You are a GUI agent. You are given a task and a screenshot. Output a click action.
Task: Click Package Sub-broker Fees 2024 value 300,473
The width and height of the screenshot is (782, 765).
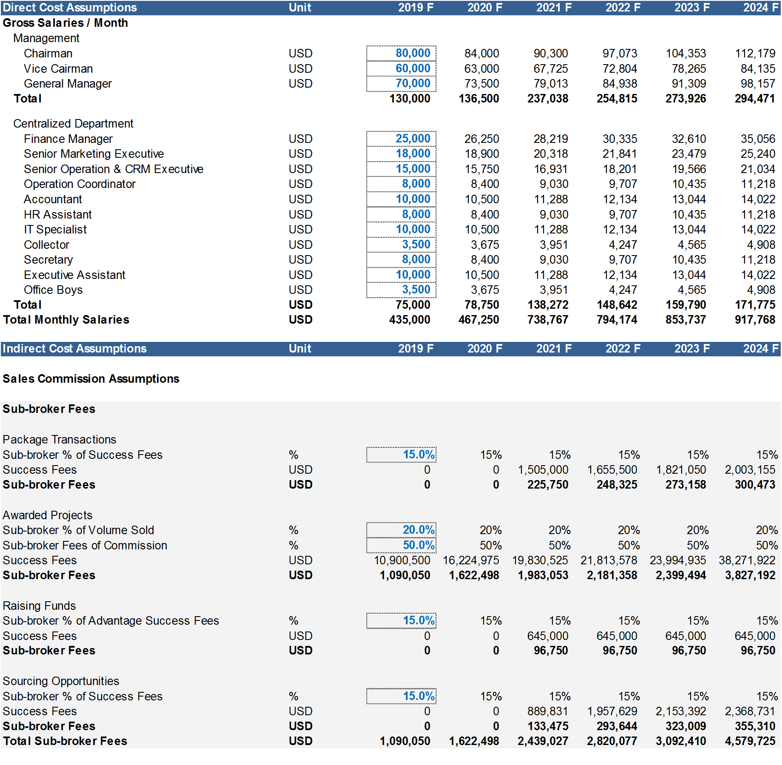pos(755,485)
